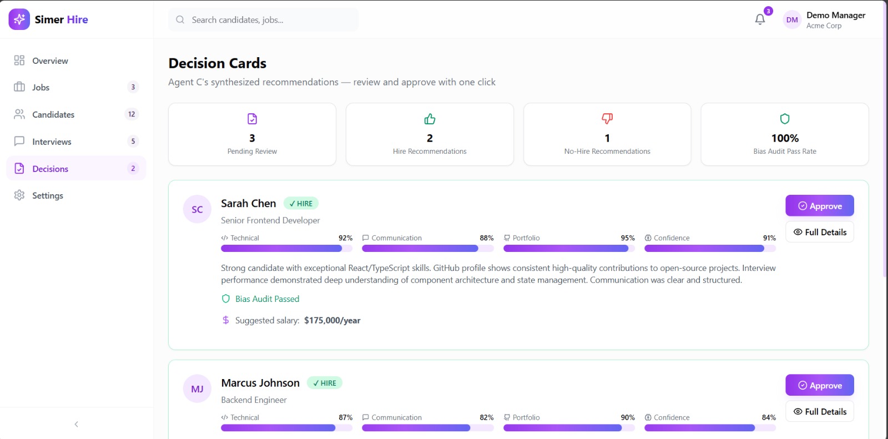Click the Pending Review document-check icon
Screen dimensions: 888x439
(x=252, y=119)
